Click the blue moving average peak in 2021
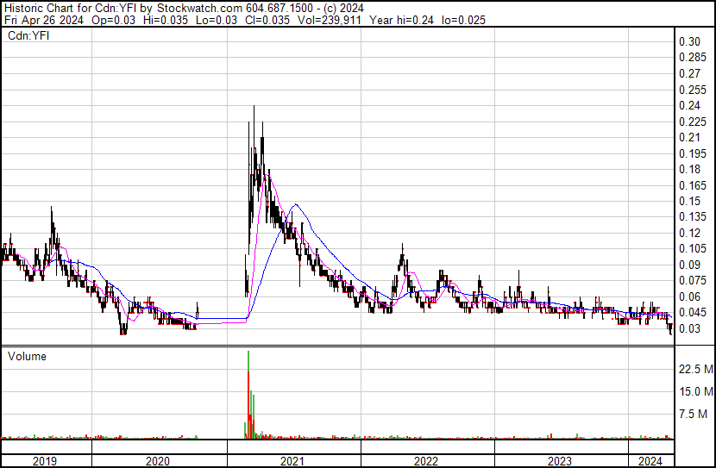716x468 pixels. click(296, 204)
